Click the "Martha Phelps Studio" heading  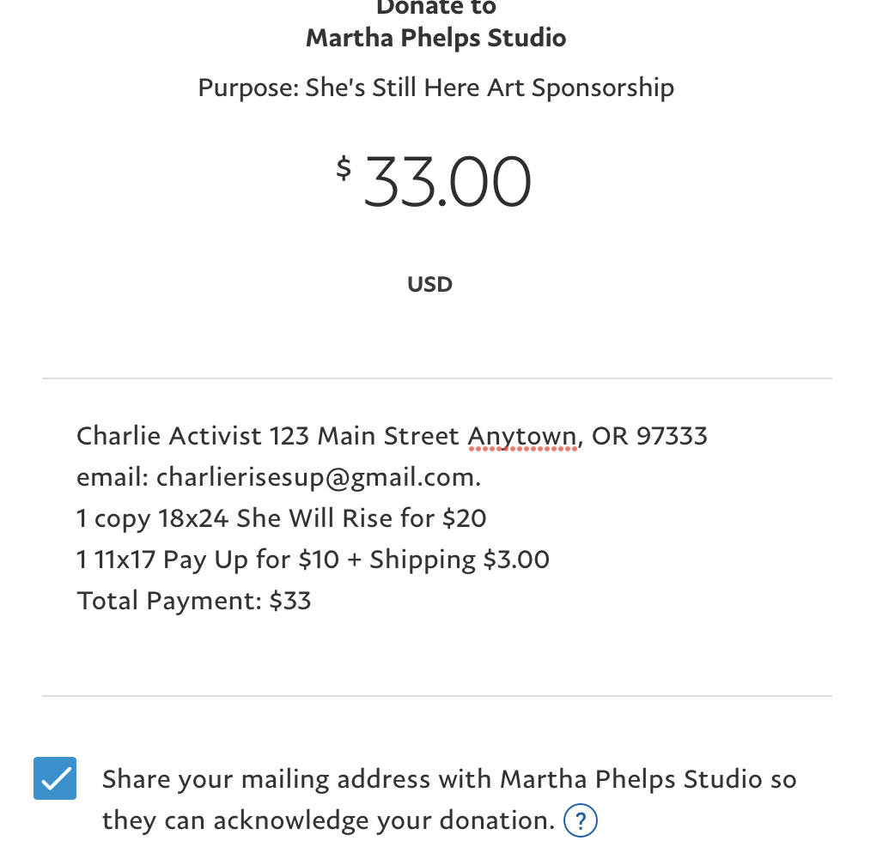435,39
